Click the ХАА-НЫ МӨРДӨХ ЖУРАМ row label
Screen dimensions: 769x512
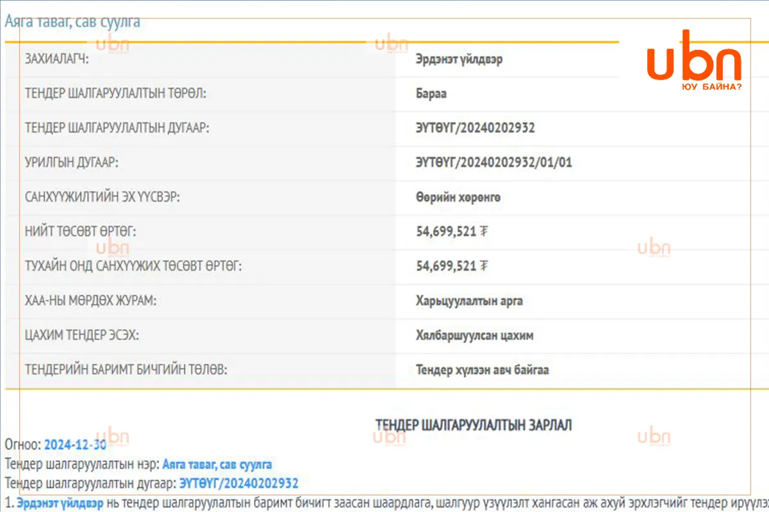(x=90, y=301)
